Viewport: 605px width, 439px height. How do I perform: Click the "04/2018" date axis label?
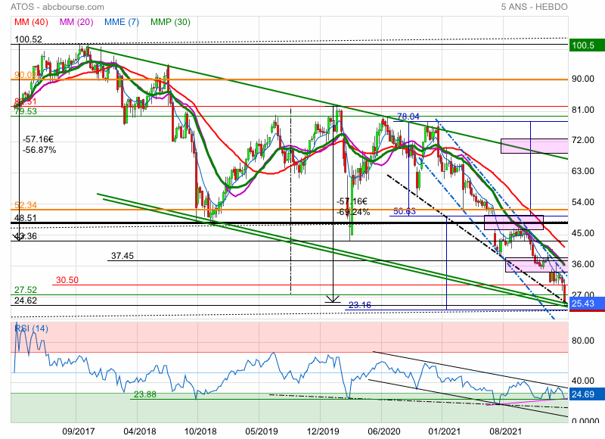140,431
